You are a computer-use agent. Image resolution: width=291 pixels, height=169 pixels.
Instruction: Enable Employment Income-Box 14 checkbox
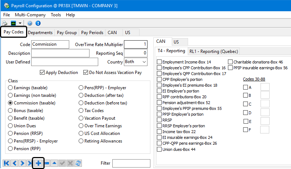[159, 62]
